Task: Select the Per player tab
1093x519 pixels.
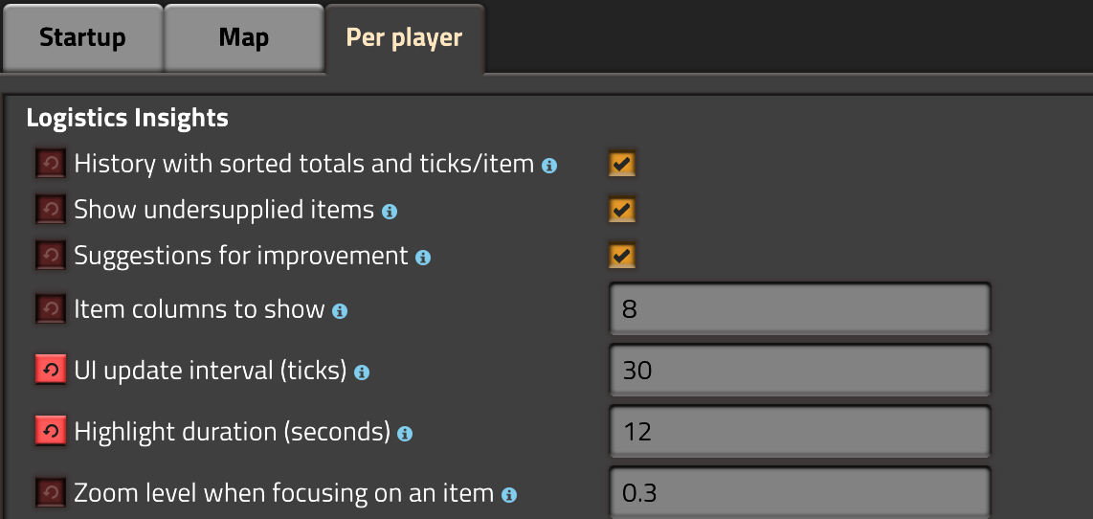Action: [x=404, y=38]
